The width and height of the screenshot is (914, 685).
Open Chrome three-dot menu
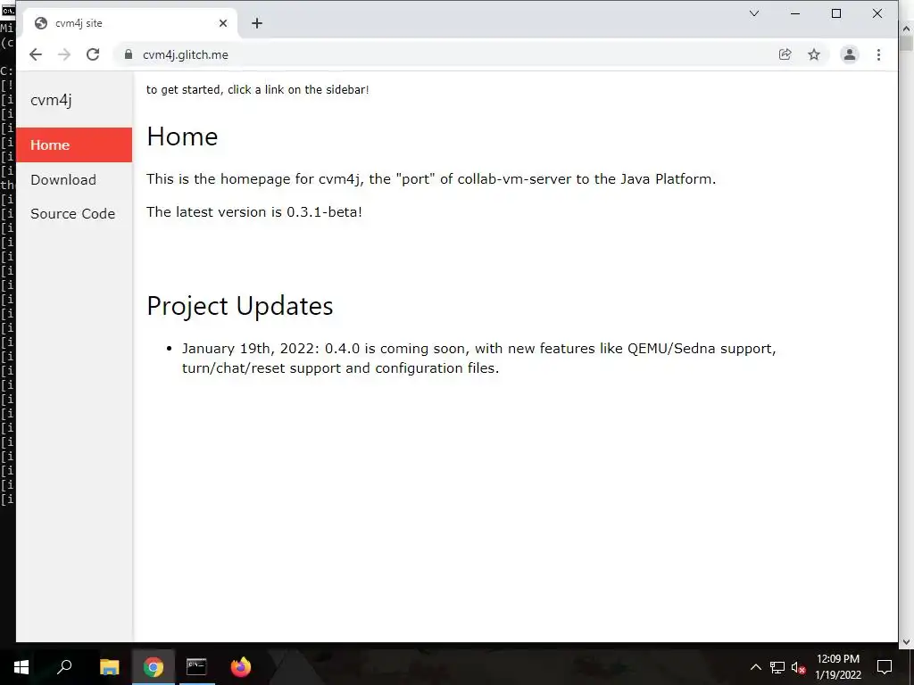(878, 54)
